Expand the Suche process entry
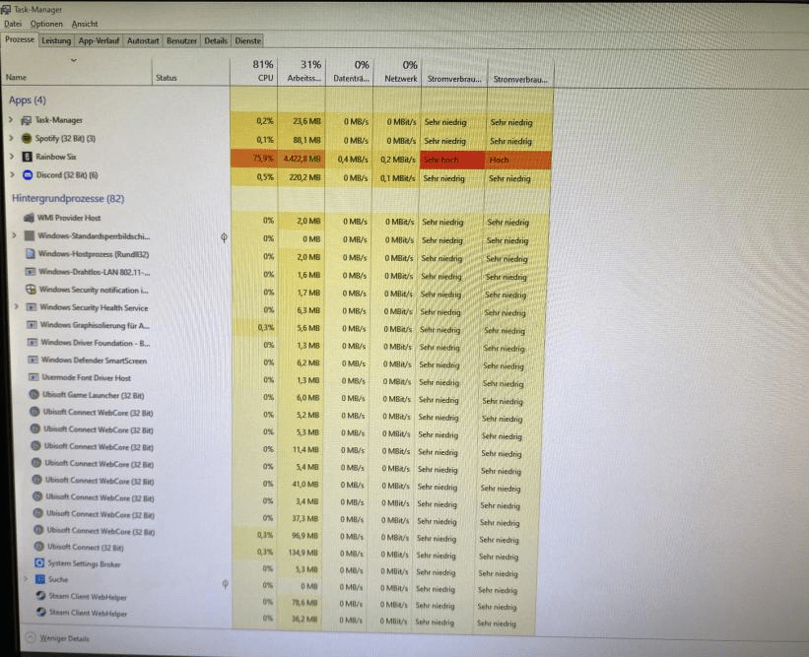809x657 pixels. tap(26, 578)
